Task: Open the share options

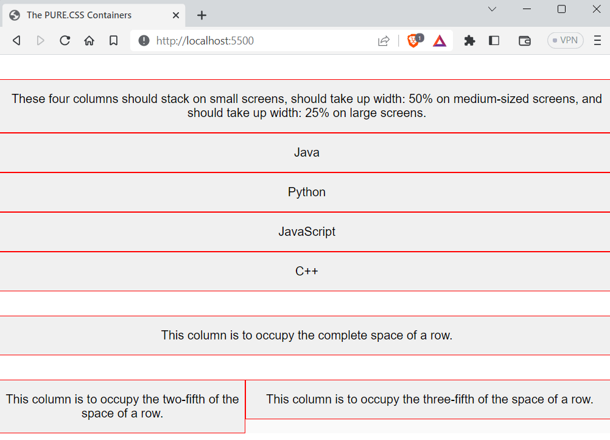Action: click(383, 40)
